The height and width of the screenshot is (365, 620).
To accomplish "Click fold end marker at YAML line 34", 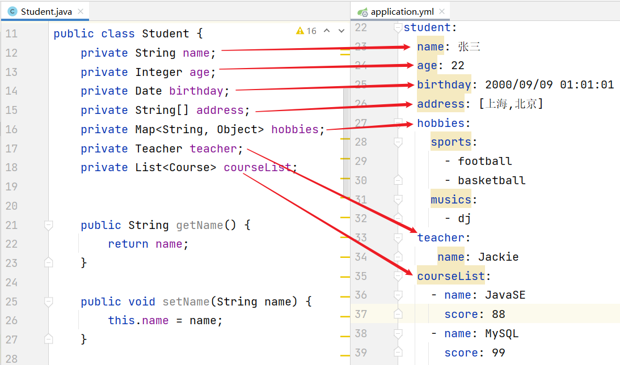I will (398, 257).
